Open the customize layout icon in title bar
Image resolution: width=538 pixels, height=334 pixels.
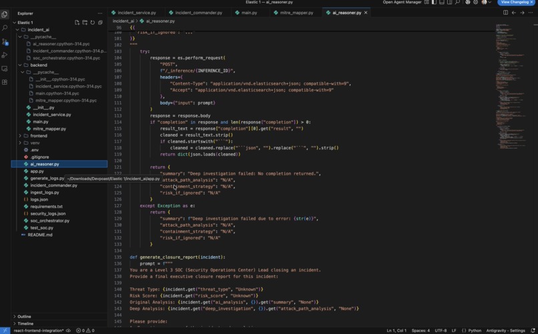tap(427, 2)
